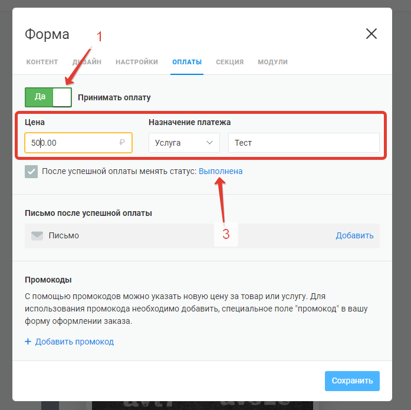Click the plus icon before Добавить промокод
411x410 pixels.
[28, 342]
